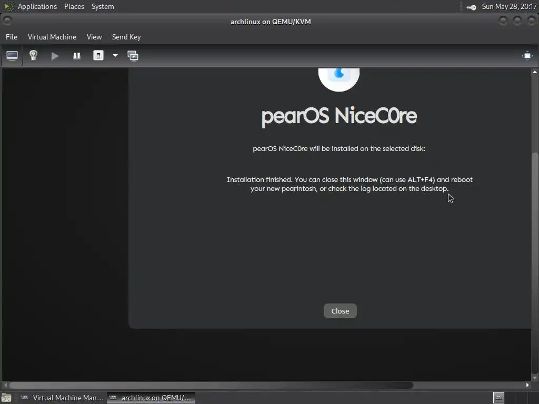Show desktop icon in bottom panel
539x404 pixels.
click(6, 398)
